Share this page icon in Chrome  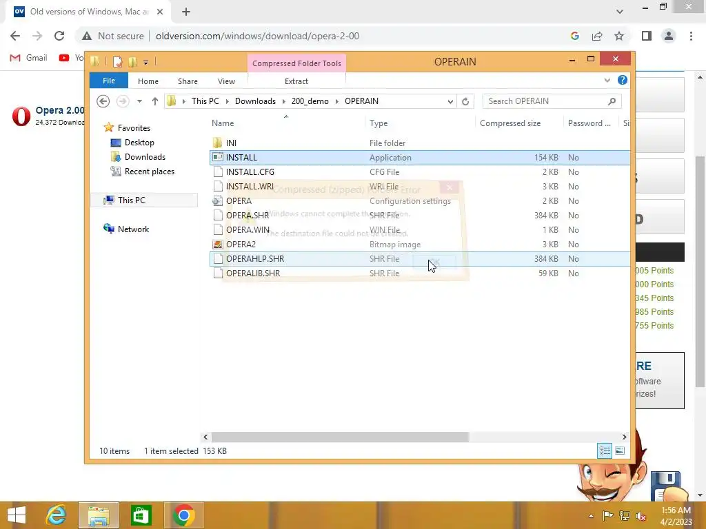[597, 36]
